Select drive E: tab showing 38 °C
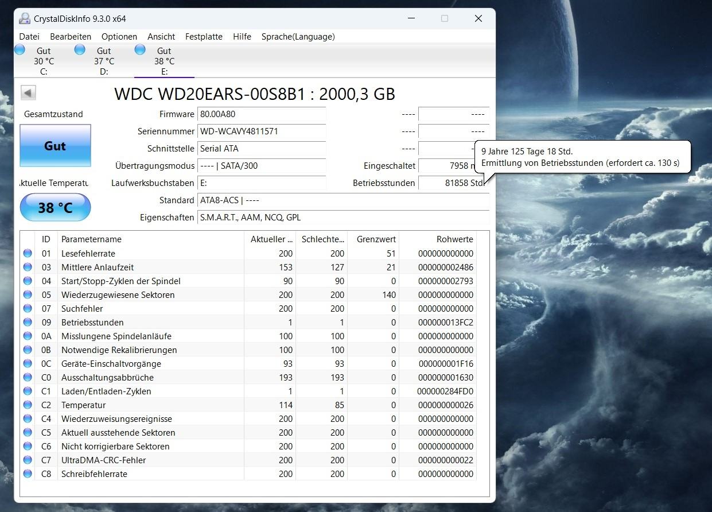 point(164,61)
